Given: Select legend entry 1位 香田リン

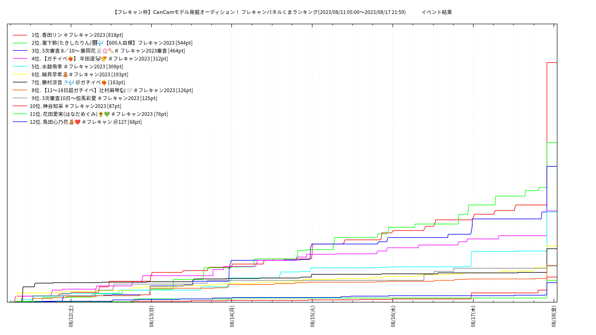Looking at the screenshot, I should [77, 35].
